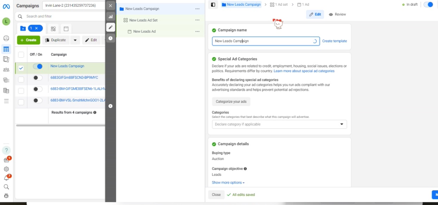
Task: Close the editing pane with the X icon
Action: [111, 6]
